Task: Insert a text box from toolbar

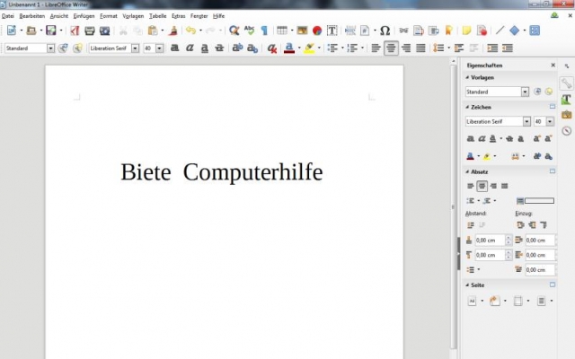Action: coord(332,31)
